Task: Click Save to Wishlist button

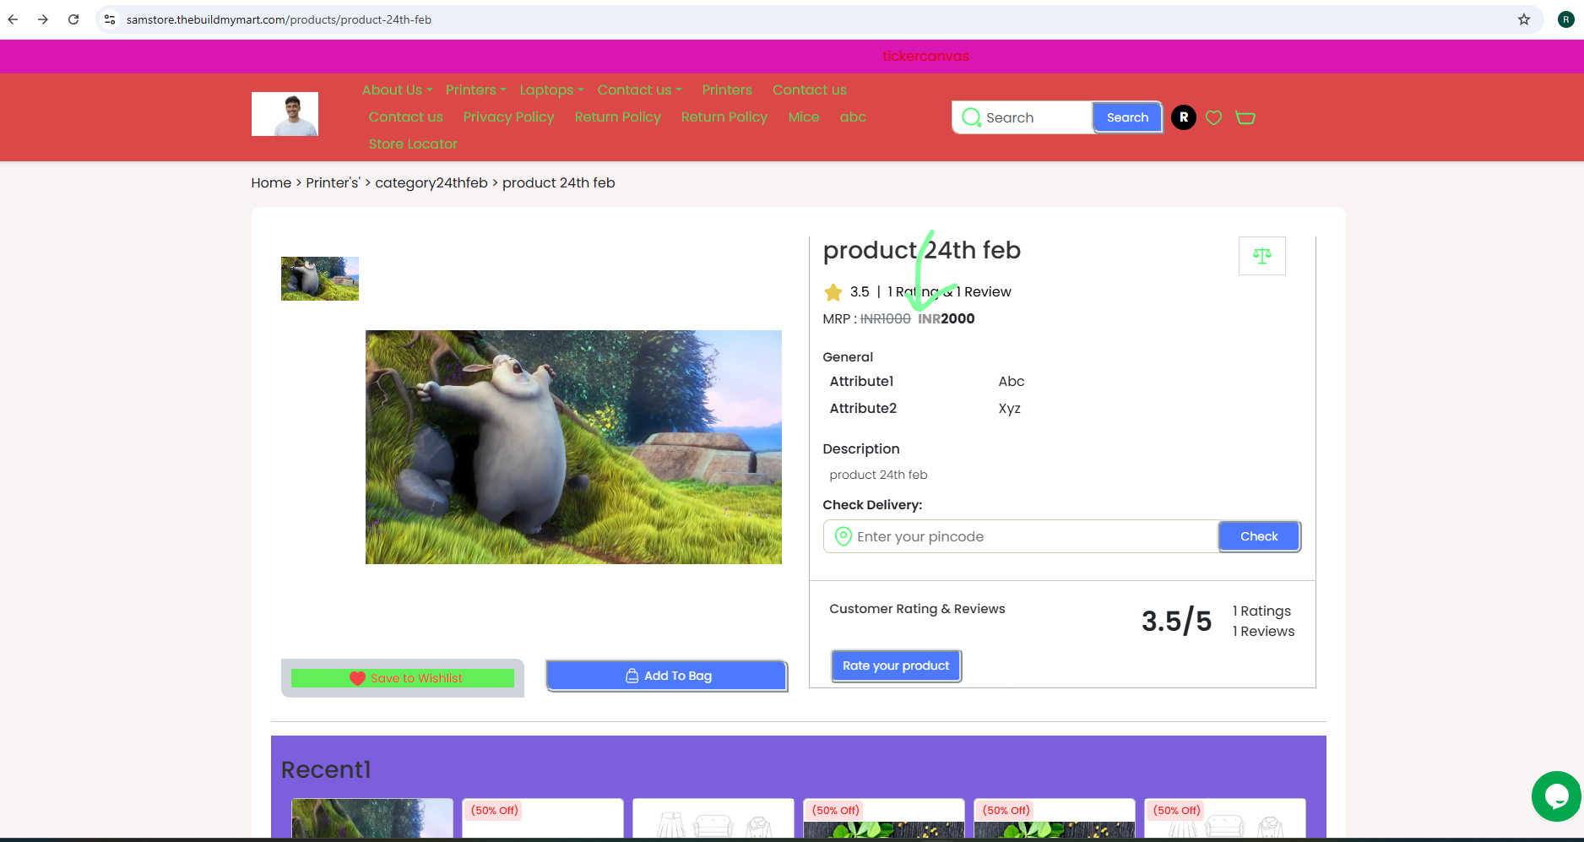Action: tap(403, 678)
